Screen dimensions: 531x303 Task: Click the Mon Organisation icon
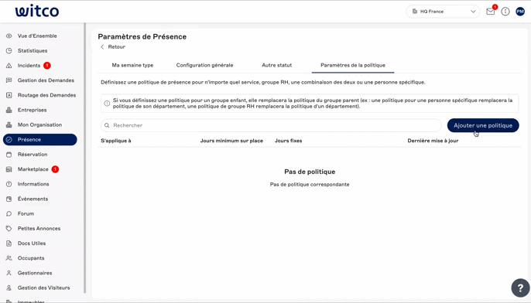point(9,124)
